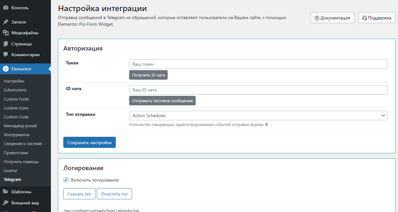Click Получить ID чата button

click(x=148, y=75)
